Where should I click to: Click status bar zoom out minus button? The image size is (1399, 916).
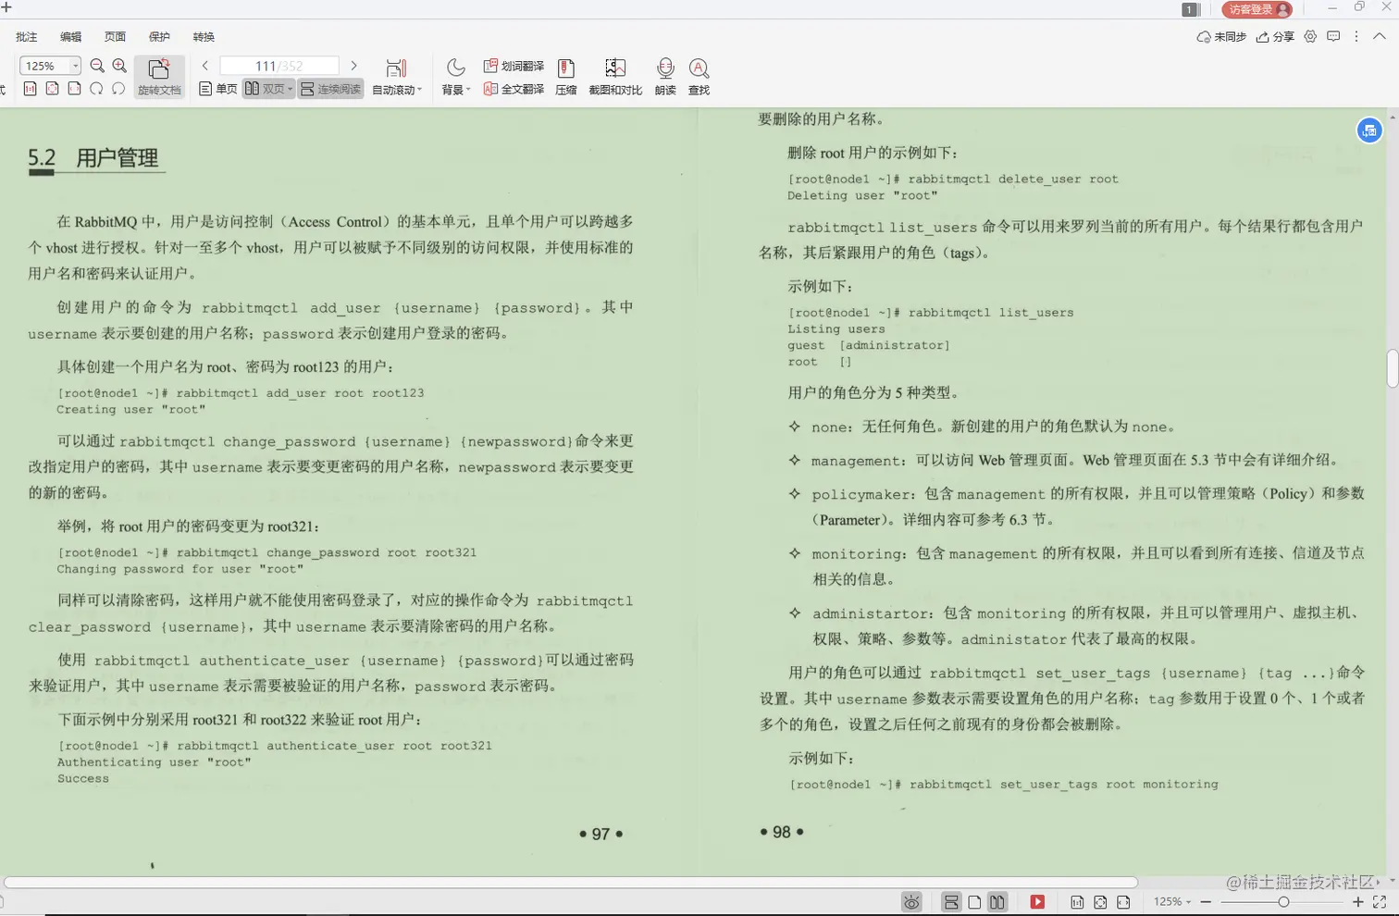[1206, 902]
